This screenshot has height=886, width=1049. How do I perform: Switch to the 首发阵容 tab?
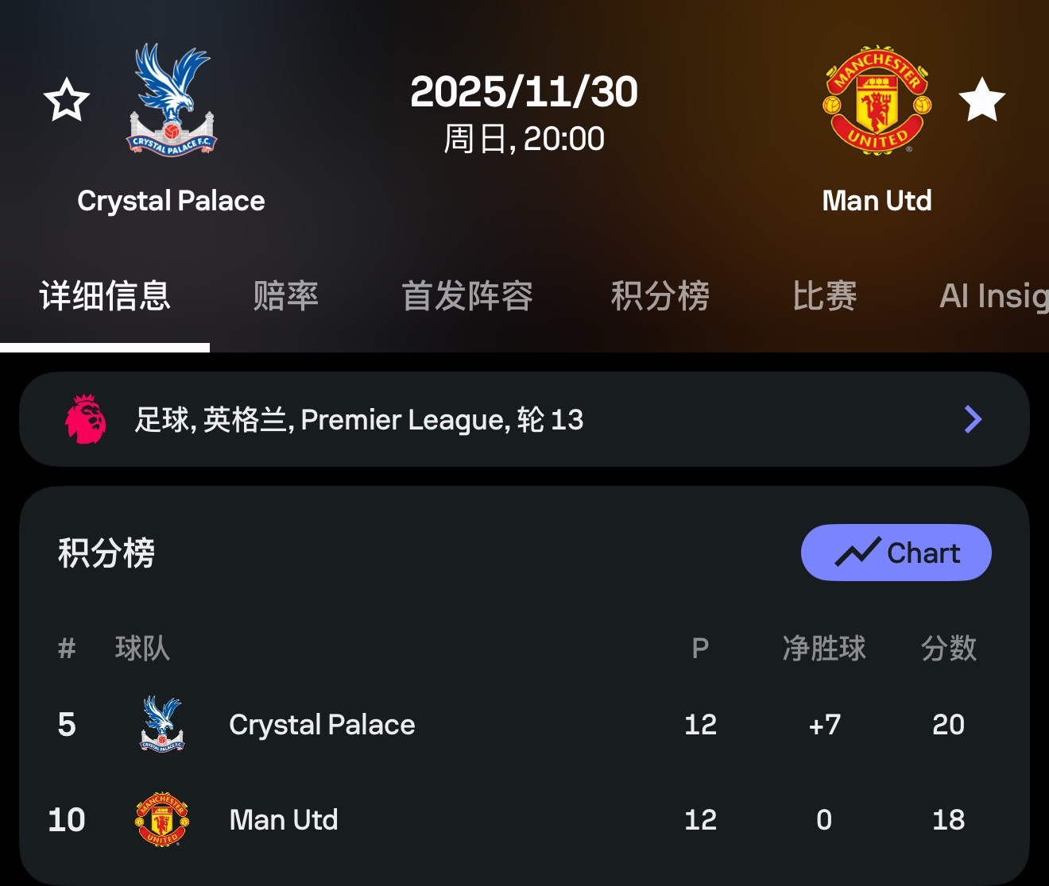[x=466, y=296]
